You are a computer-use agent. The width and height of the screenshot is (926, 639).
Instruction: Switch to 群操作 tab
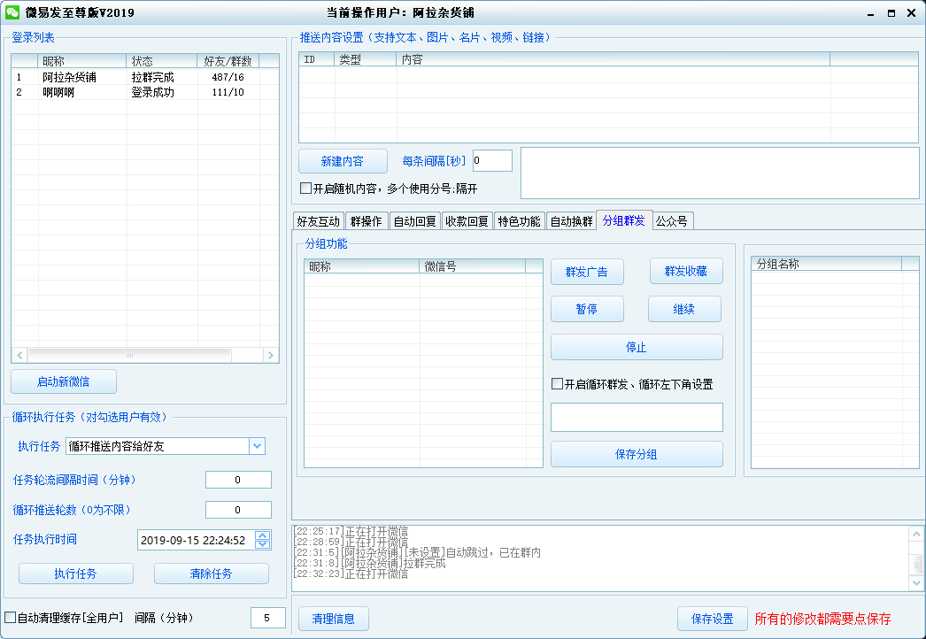(367, 221)
